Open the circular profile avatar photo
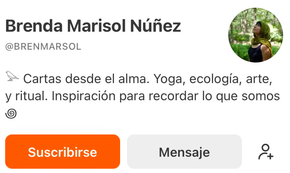The image size is (290, 173). 256,35
